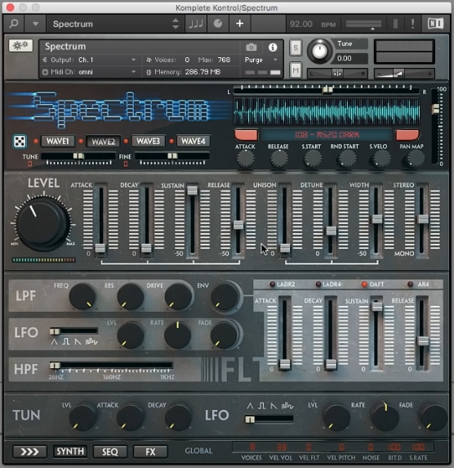454x468 pixels.
Task: Mute the instrument with M button
Action: (296, 70)
